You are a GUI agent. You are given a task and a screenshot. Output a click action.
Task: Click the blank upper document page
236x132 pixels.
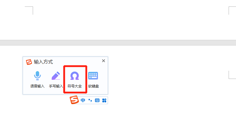[x=118, y=23]
